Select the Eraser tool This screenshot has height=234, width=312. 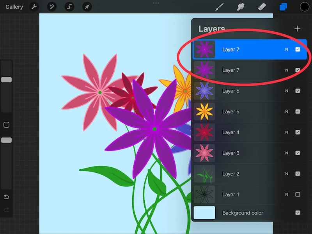pyautogui.click(x=262, y=7)
